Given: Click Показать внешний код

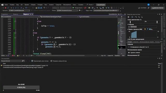Looking at the screenshot, I should point(59,61).
